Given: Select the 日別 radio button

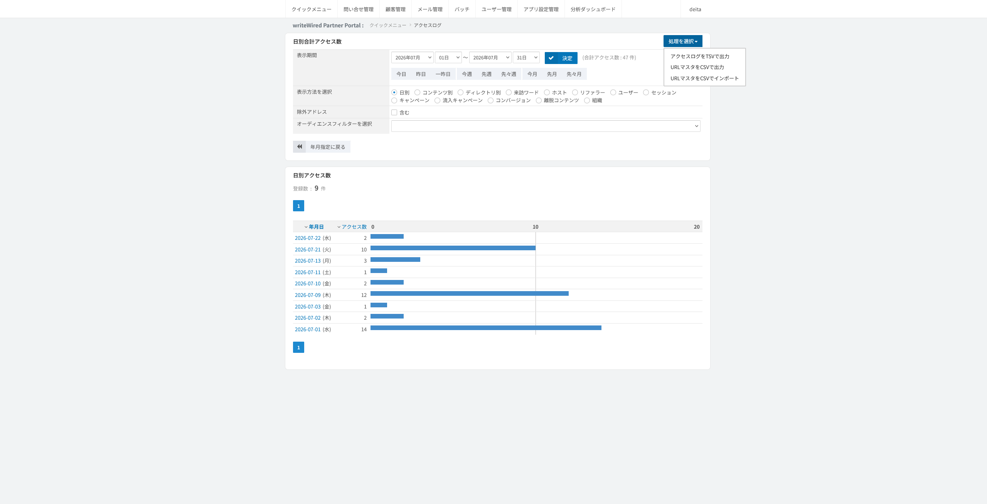Looking at the screenshot, I should tap(394, 93).
